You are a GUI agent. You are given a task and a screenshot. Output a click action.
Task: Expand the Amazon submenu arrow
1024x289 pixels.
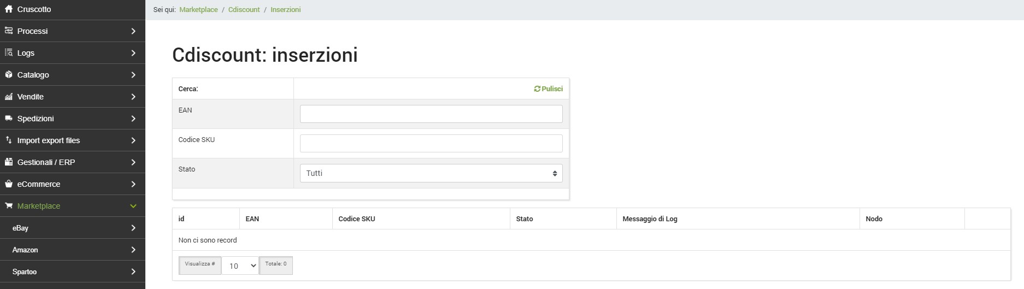click(x=133, y=250)
